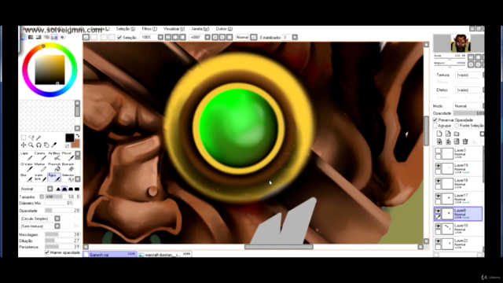This screenshot has width=503, height=283.
Task: Select the eyedropper color picker tool
Action: click(54, 145)
